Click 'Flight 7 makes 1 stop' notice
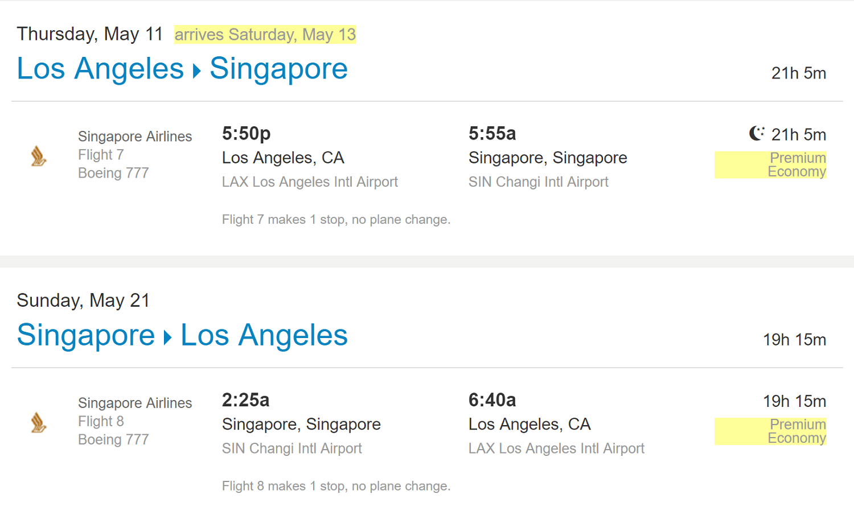The width and height of the screenshot is (854, 519). point(336,220)
